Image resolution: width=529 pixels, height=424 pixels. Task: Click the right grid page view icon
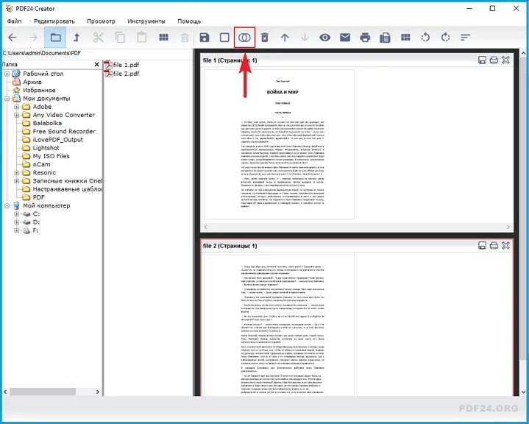pos(405,37)
